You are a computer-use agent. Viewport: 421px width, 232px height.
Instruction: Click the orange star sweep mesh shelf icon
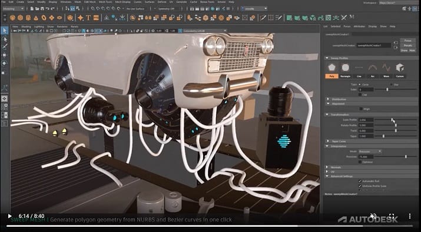pyautogui.click(x=80, y=18)
